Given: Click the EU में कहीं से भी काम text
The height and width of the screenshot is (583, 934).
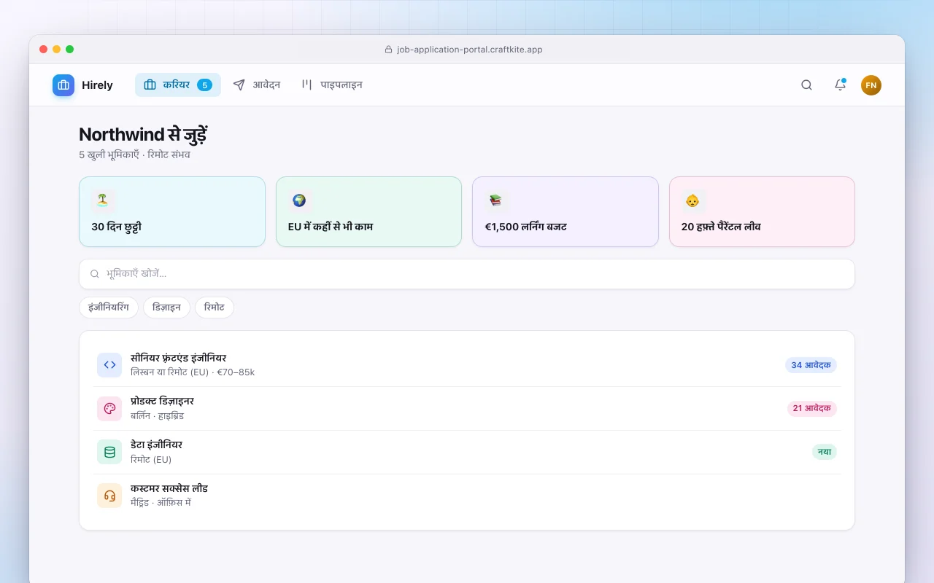Looking at the screenshot, I should (331, 227).
